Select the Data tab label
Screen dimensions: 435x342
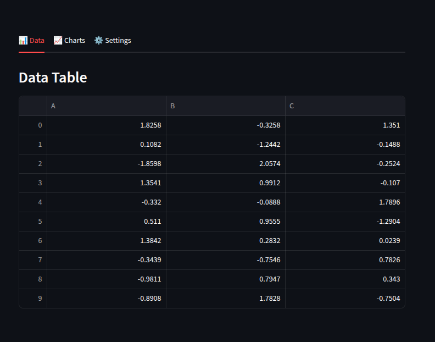(37, 41)
